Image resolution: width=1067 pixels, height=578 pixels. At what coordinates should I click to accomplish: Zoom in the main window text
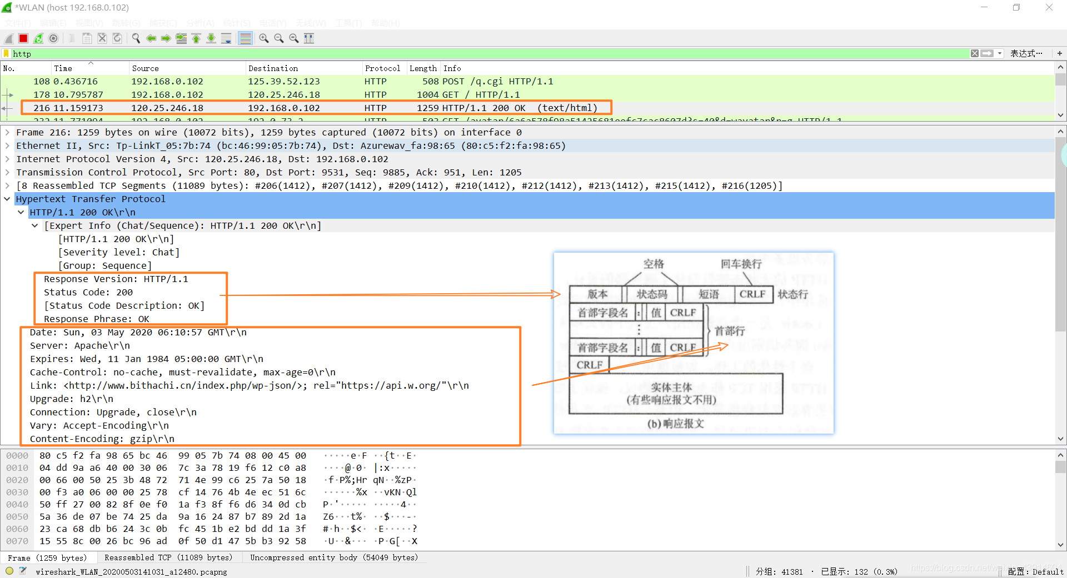tap(264, 38)
